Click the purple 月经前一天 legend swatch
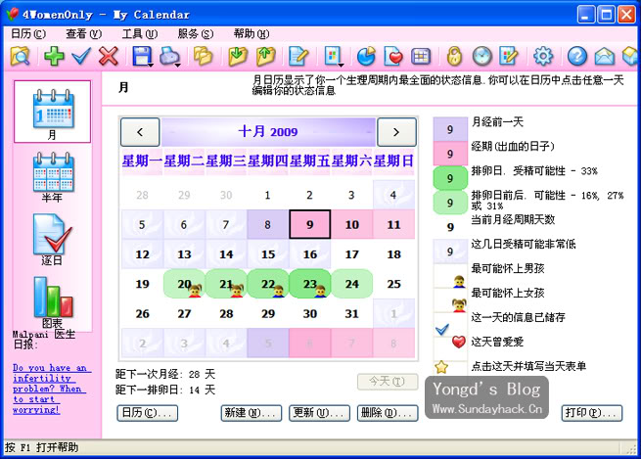The image size is (641, 459). [450, 129]
